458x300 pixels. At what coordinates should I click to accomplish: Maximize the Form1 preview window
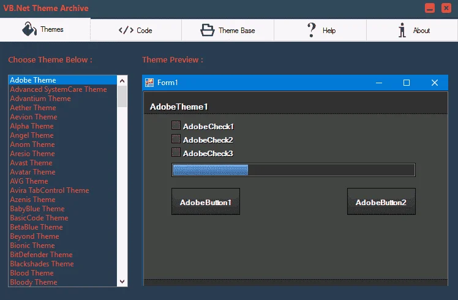[x=407, y=83]
